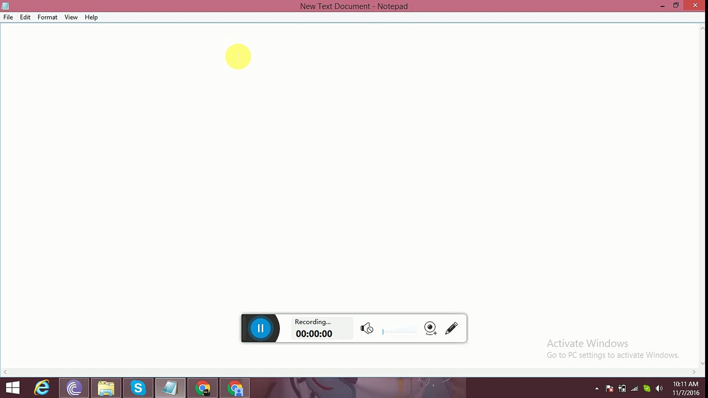Add webcam to the recording
Screen dimensions: 708x398
[430, 328]
